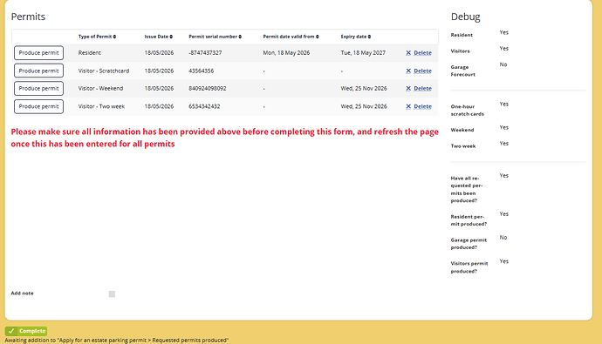Click the Complete button
Viewport: 602px width, 344px height.
(26, 331)
